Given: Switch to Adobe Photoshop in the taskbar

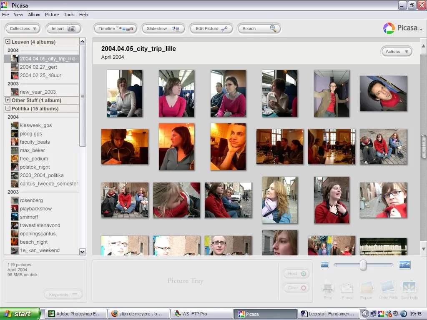Looking at the screenshot, I should point(75,314).
